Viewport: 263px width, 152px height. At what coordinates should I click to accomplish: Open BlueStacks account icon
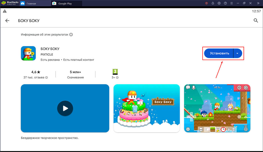click(219, 3)
